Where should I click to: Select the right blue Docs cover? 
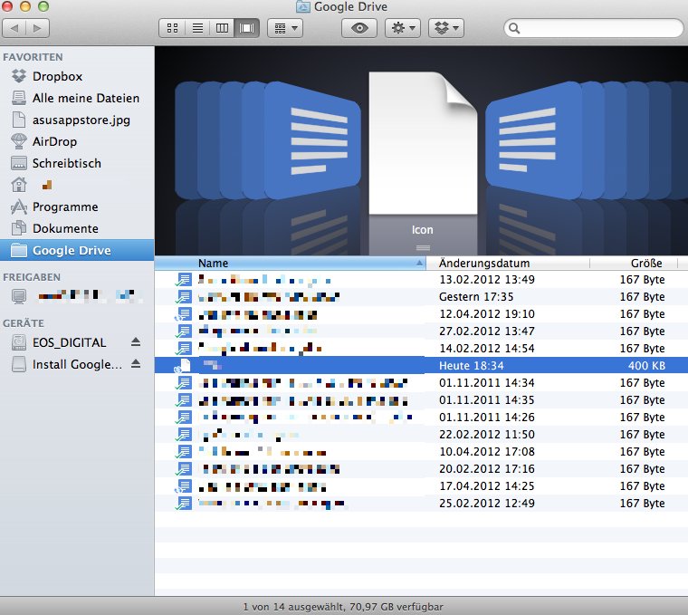point(533,140)
